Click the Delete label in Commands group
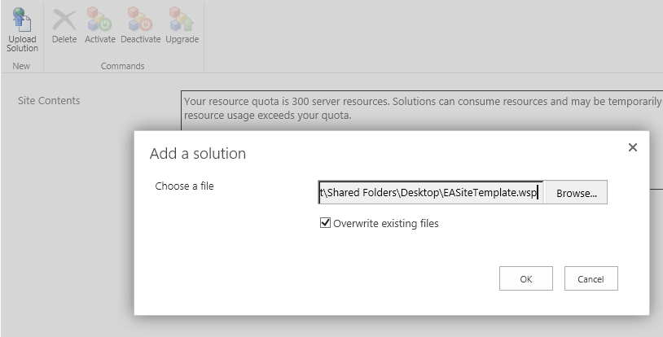This screenshot has height=337, width=663. tap(64, 39)
